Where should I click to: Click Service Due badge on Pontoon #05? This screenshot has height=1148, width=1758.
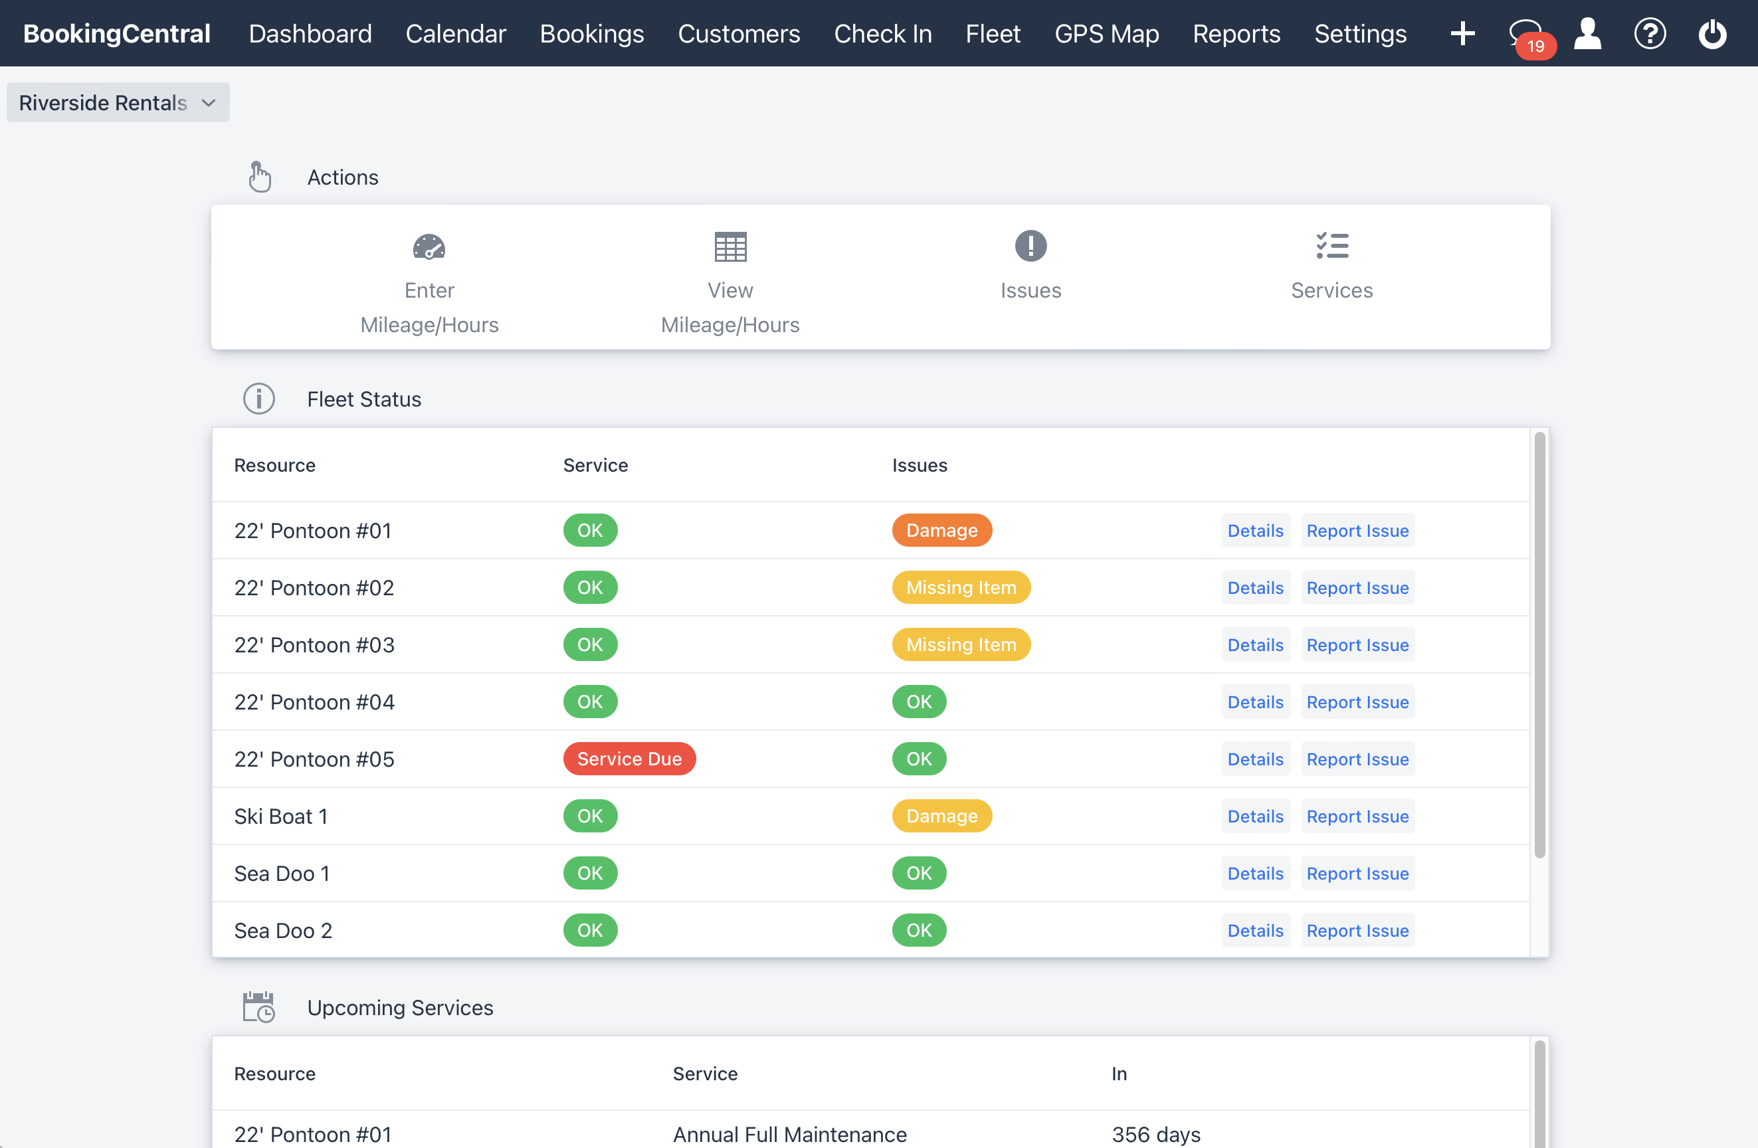[x=629, y=759]
